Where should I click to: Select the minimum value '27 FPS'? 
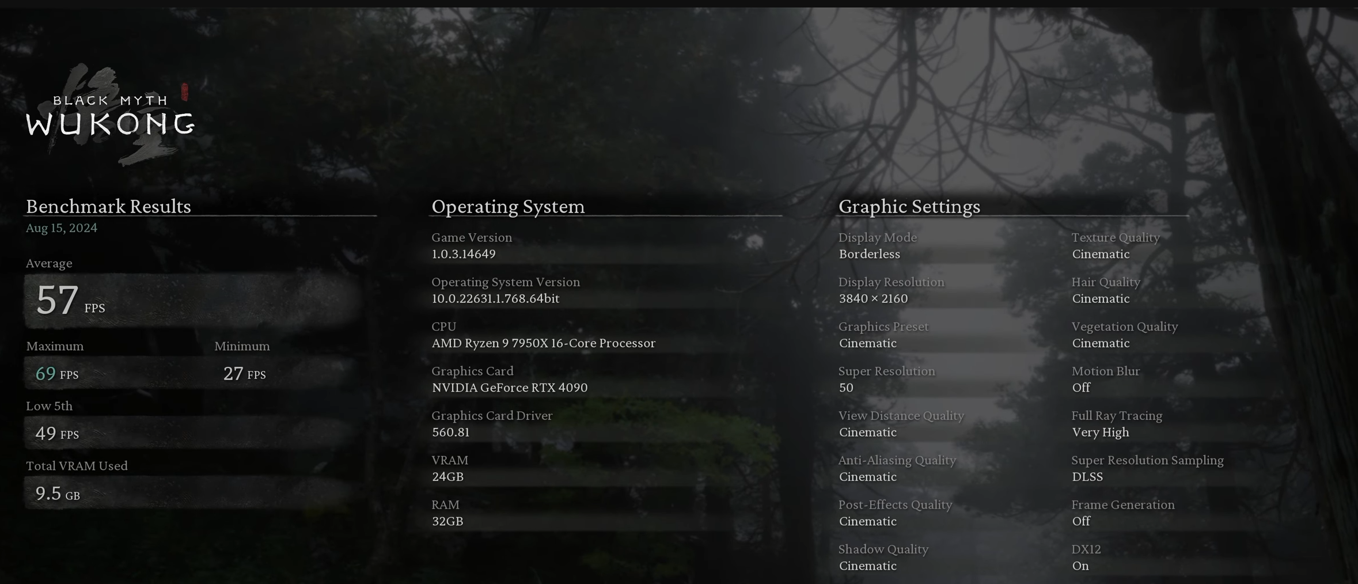[245, 374]
